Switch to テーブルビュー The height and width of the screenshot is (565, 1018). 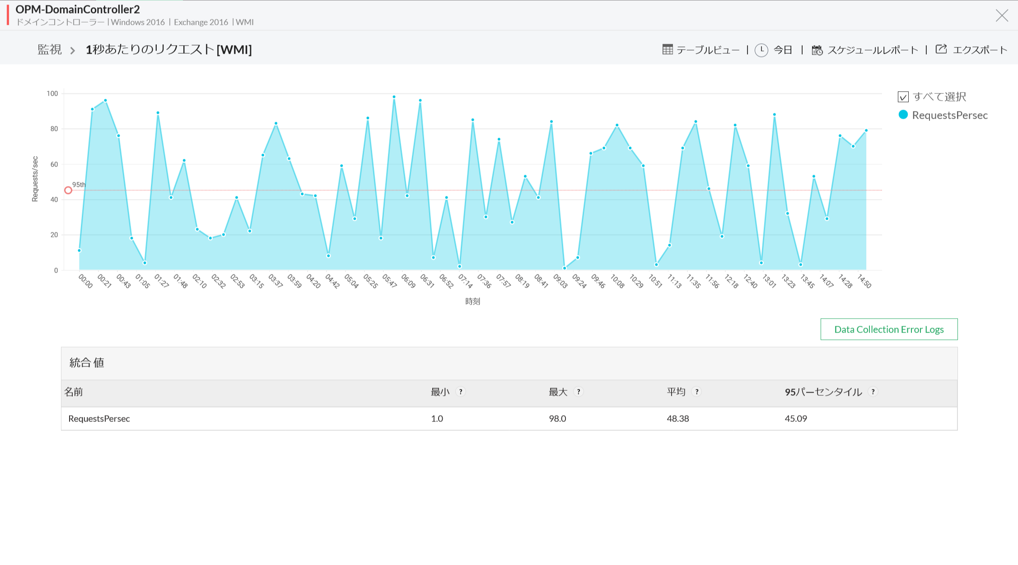pos(708,50)
